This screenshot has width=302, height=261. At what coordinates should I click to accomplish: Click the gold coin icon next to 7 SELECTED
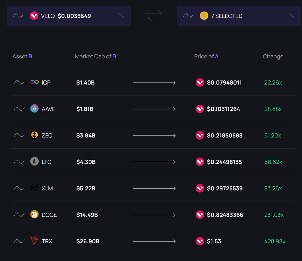(204, 16)
